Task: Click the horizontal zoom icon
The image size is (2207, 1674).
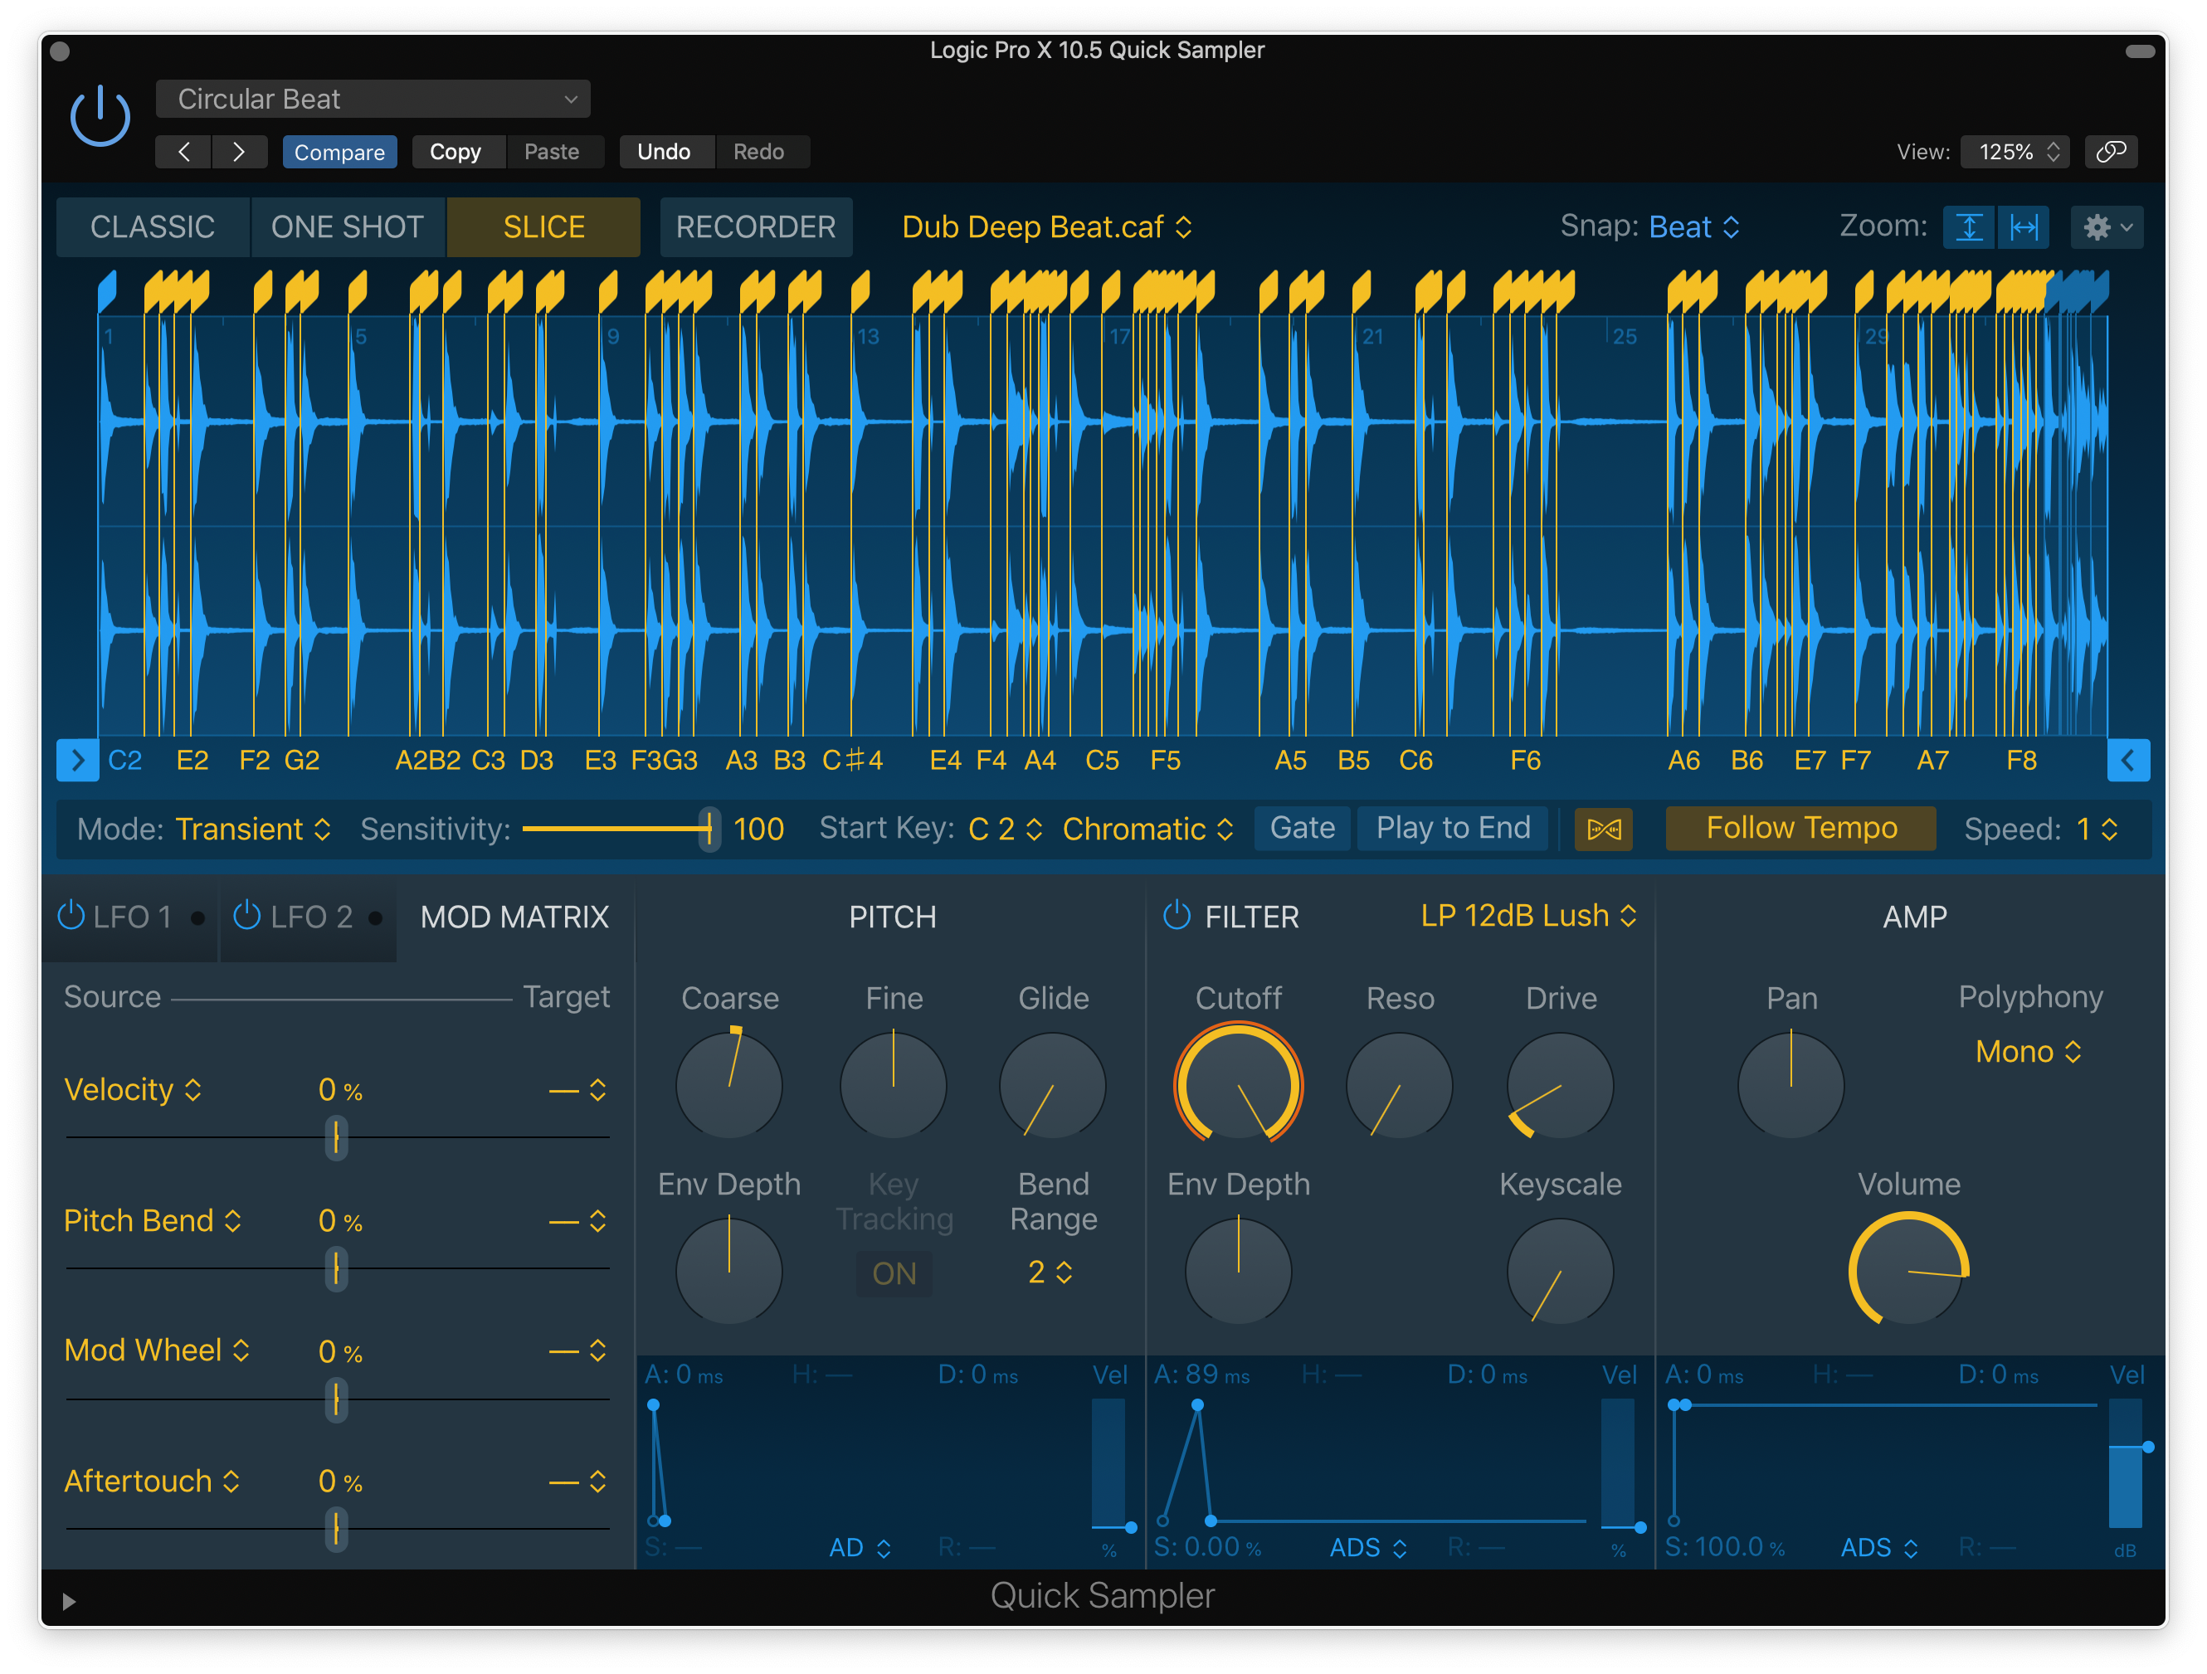Action: click(x=2024, y=227)
